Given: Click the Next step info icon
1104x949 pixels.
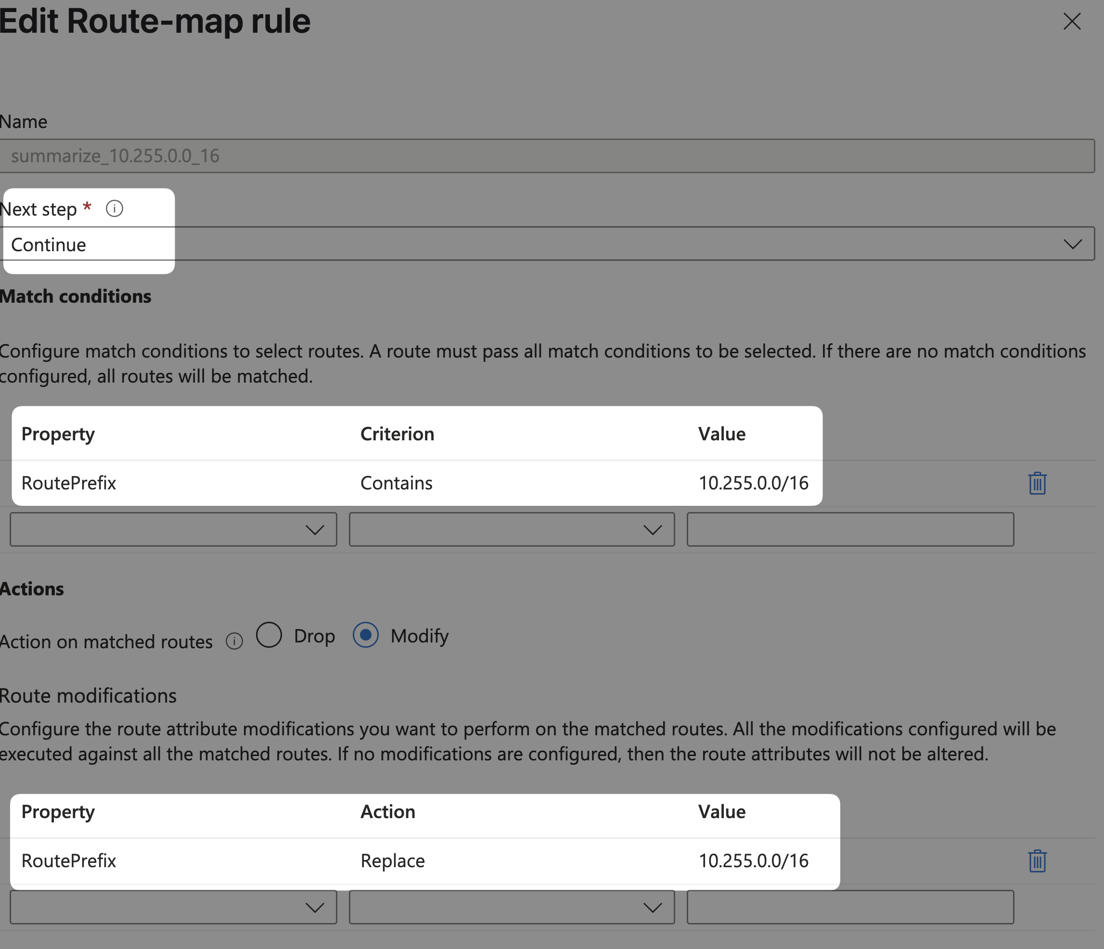Looking at the screenshot, I should [115, 208].
